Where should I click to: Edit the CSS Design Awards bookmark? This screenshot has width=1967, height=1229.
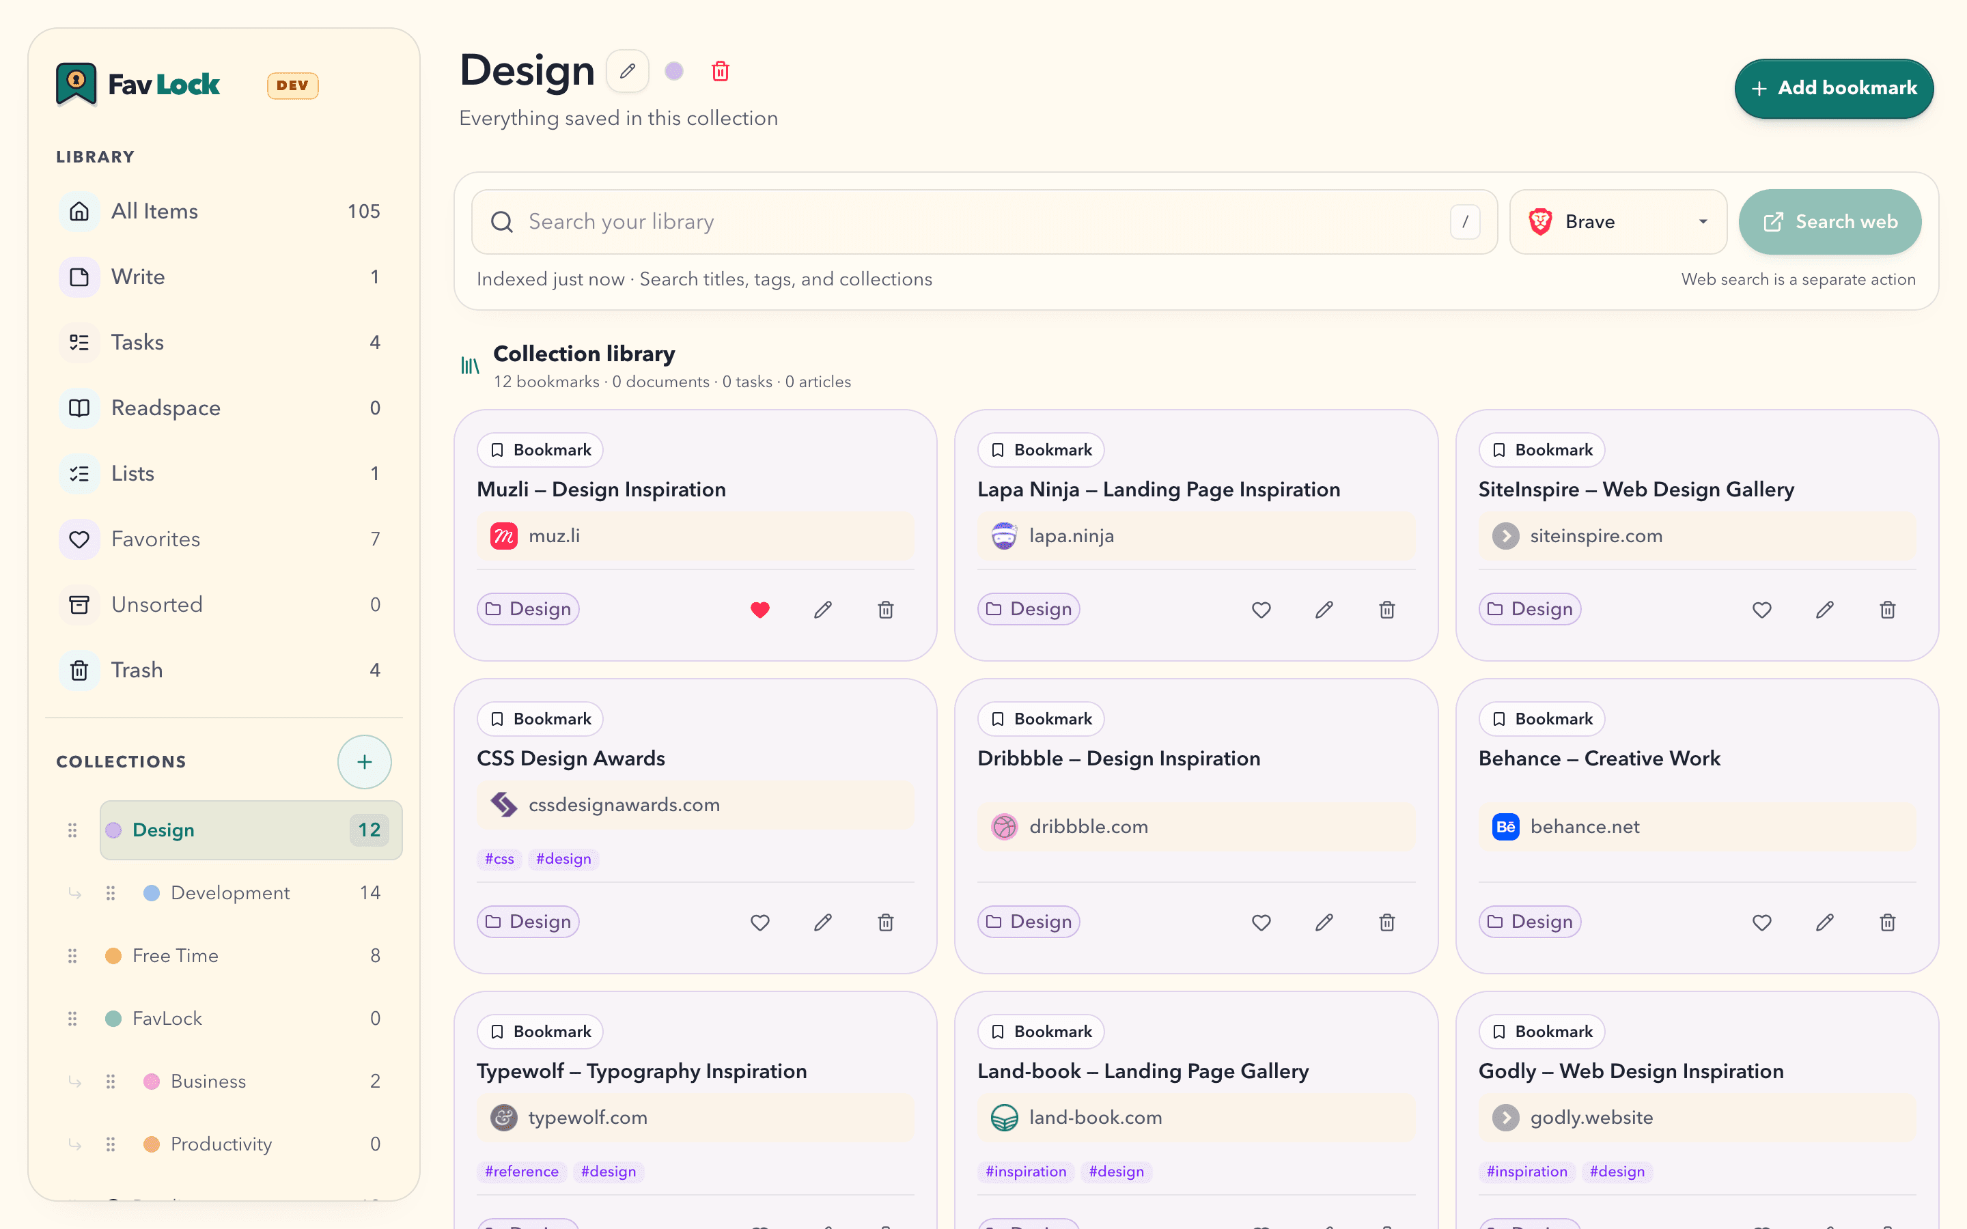[822, 922]
